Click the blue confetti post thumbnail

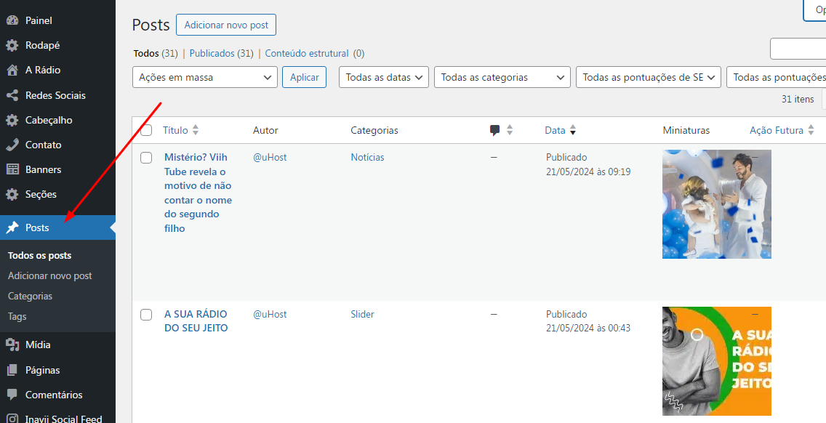(x=716, y=204)
